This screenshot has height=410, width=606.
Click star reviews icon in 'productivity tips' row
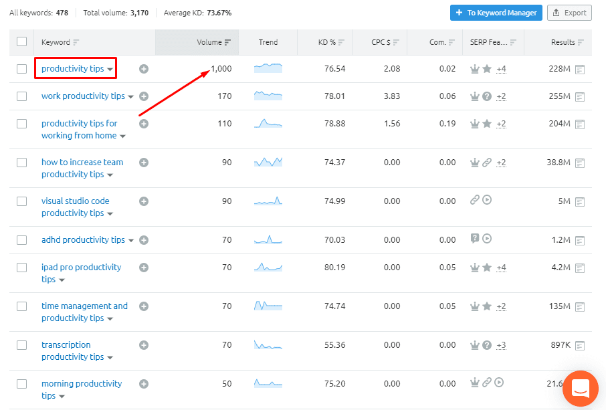click(x=487, y=69)
